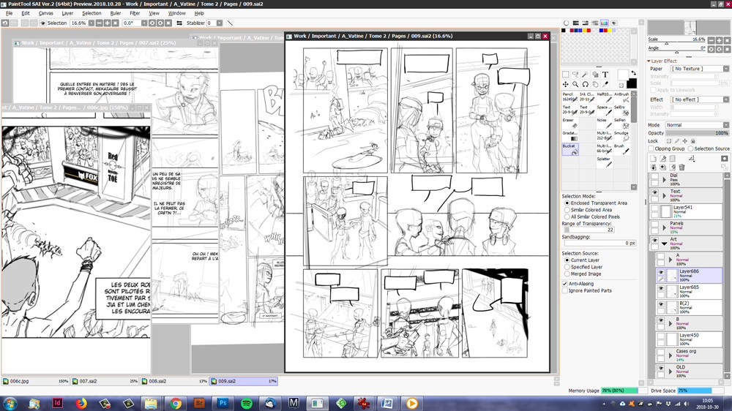Enable Ignore Painted Parts checkbox
Screen dimensions: 732x411
pyautogui.click(x=565, y=290)
